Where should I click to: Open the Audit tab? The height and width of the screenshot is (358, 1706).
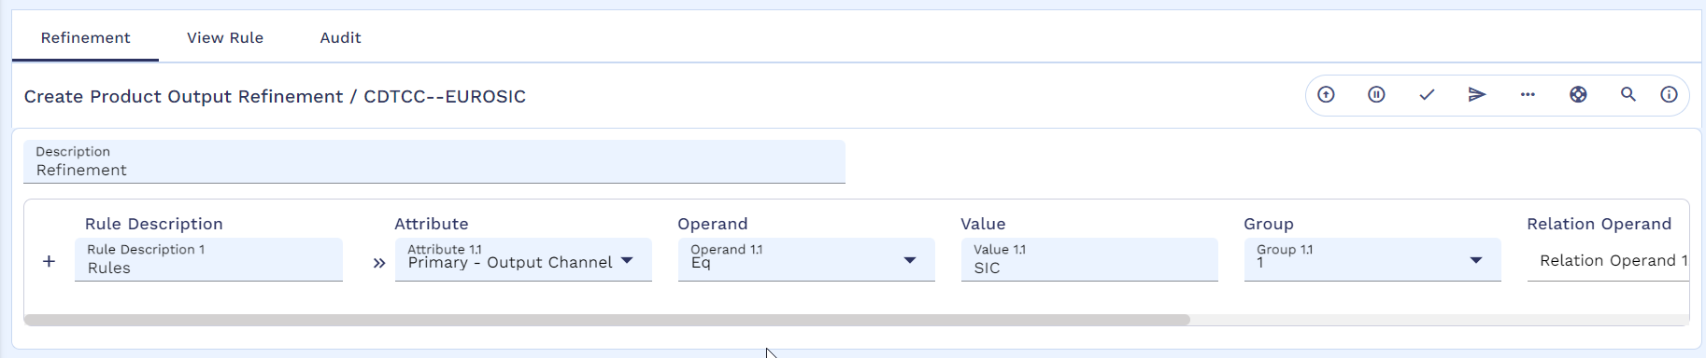point(340,37)
